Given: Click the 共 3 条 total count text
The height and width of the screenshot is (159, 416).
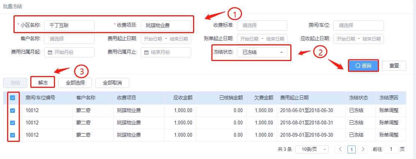Looking at the screenshot, I should 285,149.
